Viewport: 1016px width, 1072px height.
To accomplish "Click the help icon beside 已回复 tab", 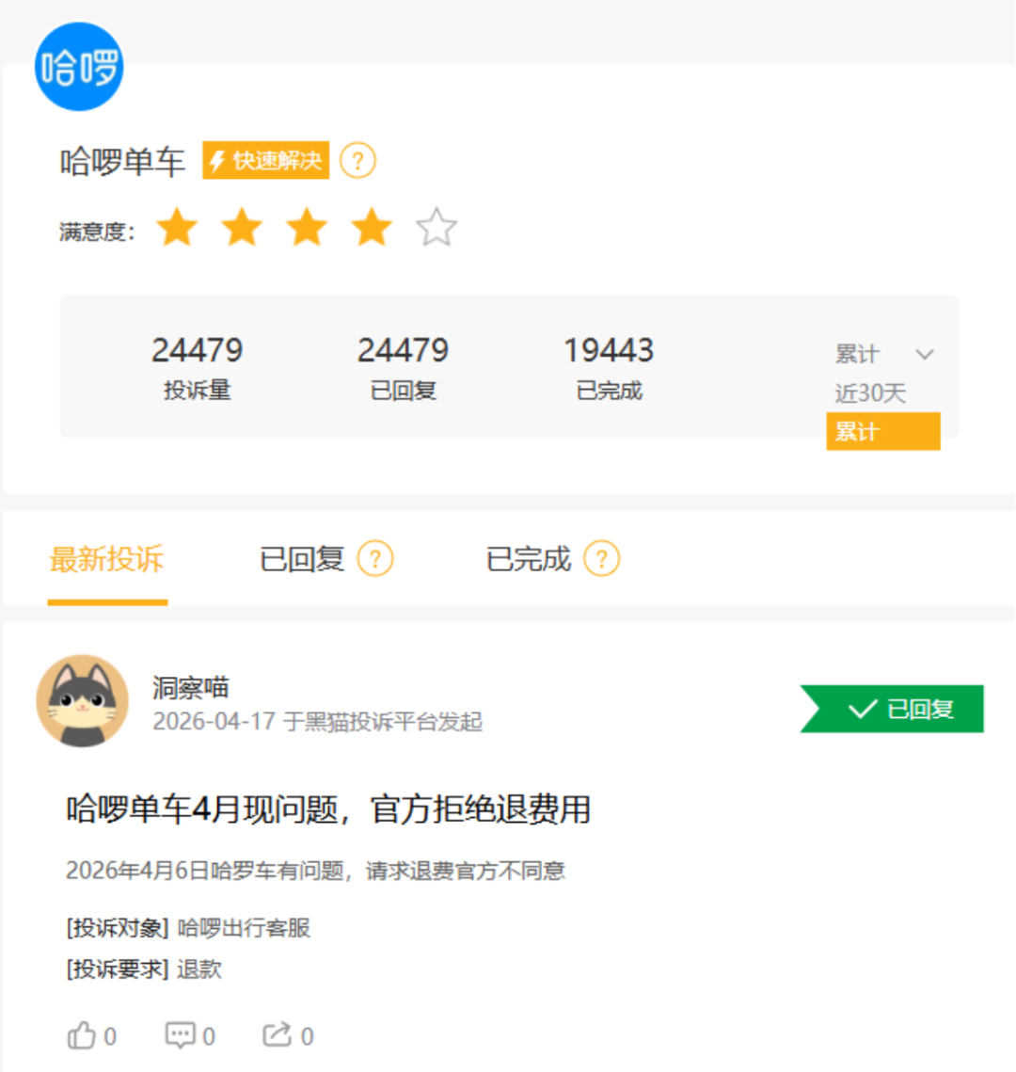I will click(x=374, y=559).
